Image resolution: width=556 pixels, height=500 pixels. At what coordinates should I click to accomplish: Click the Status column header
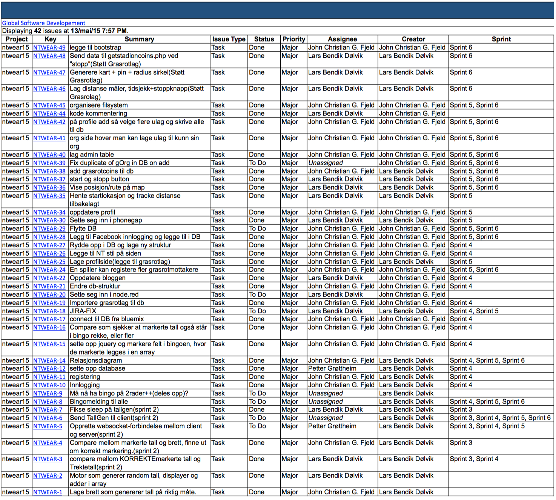pos(264,39)
